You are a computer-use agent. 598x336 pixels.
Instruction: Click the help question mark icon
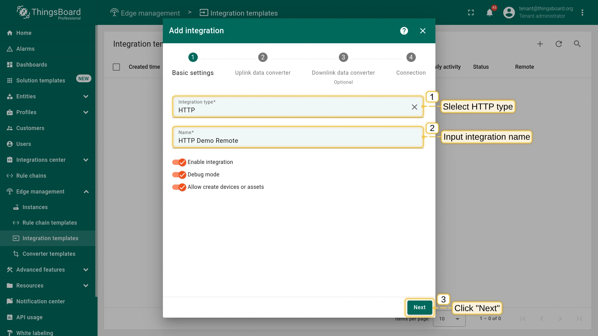404,31
